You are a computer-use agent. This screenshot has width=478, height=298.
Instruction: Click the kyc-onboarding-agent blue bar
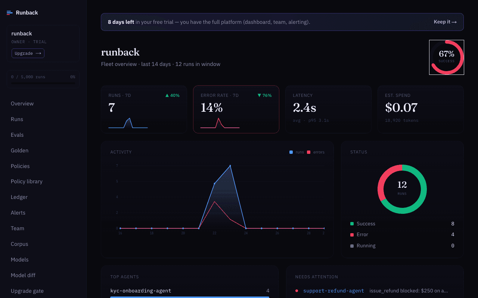(x=190, y=297)
